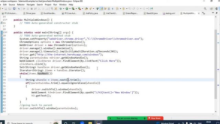
Task: Click the Search flashlight icon in toolbar
Action: click(90, 9)
